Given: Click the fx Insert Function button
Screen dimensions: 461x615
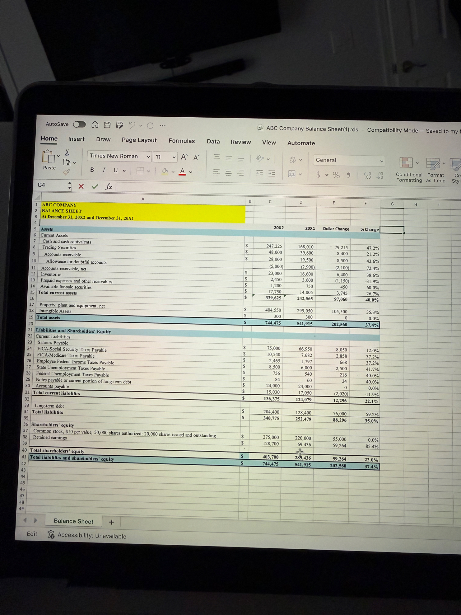Looking at the screenshot, I should 109,187.
